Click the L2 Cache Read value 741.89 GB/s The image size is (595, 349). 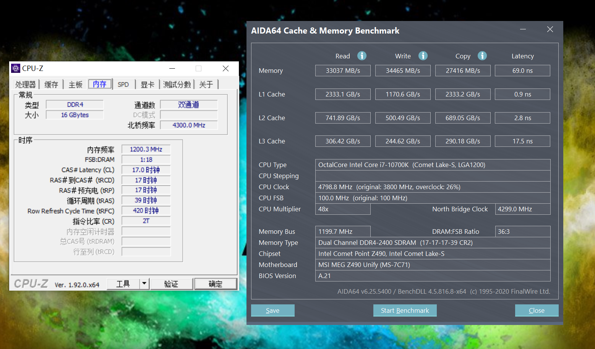tap(343, 118)
